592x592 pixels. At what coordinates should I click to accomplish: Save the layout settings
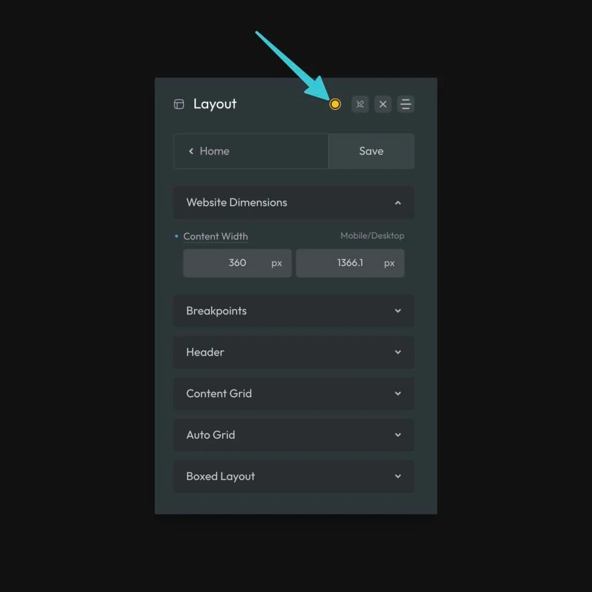coord(371,151)
